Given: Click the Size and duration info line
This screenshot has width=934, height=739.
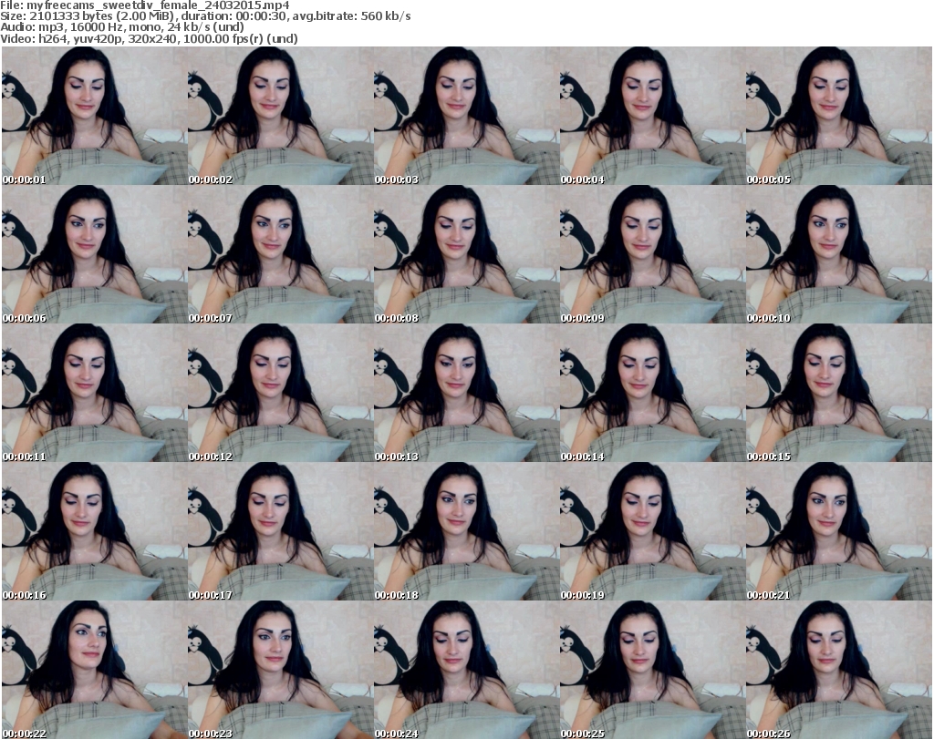Looking at the screenshot, I should 205,16.
